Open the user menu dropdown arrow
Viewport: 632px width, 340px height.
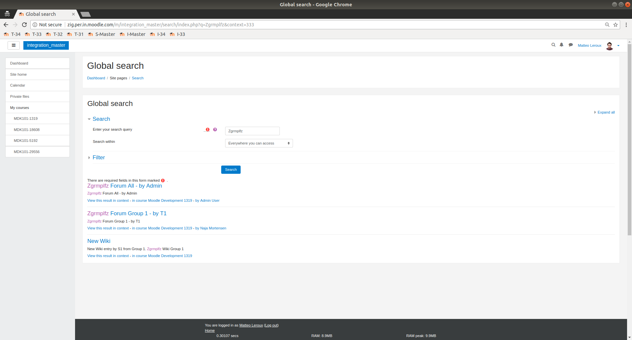618,46
